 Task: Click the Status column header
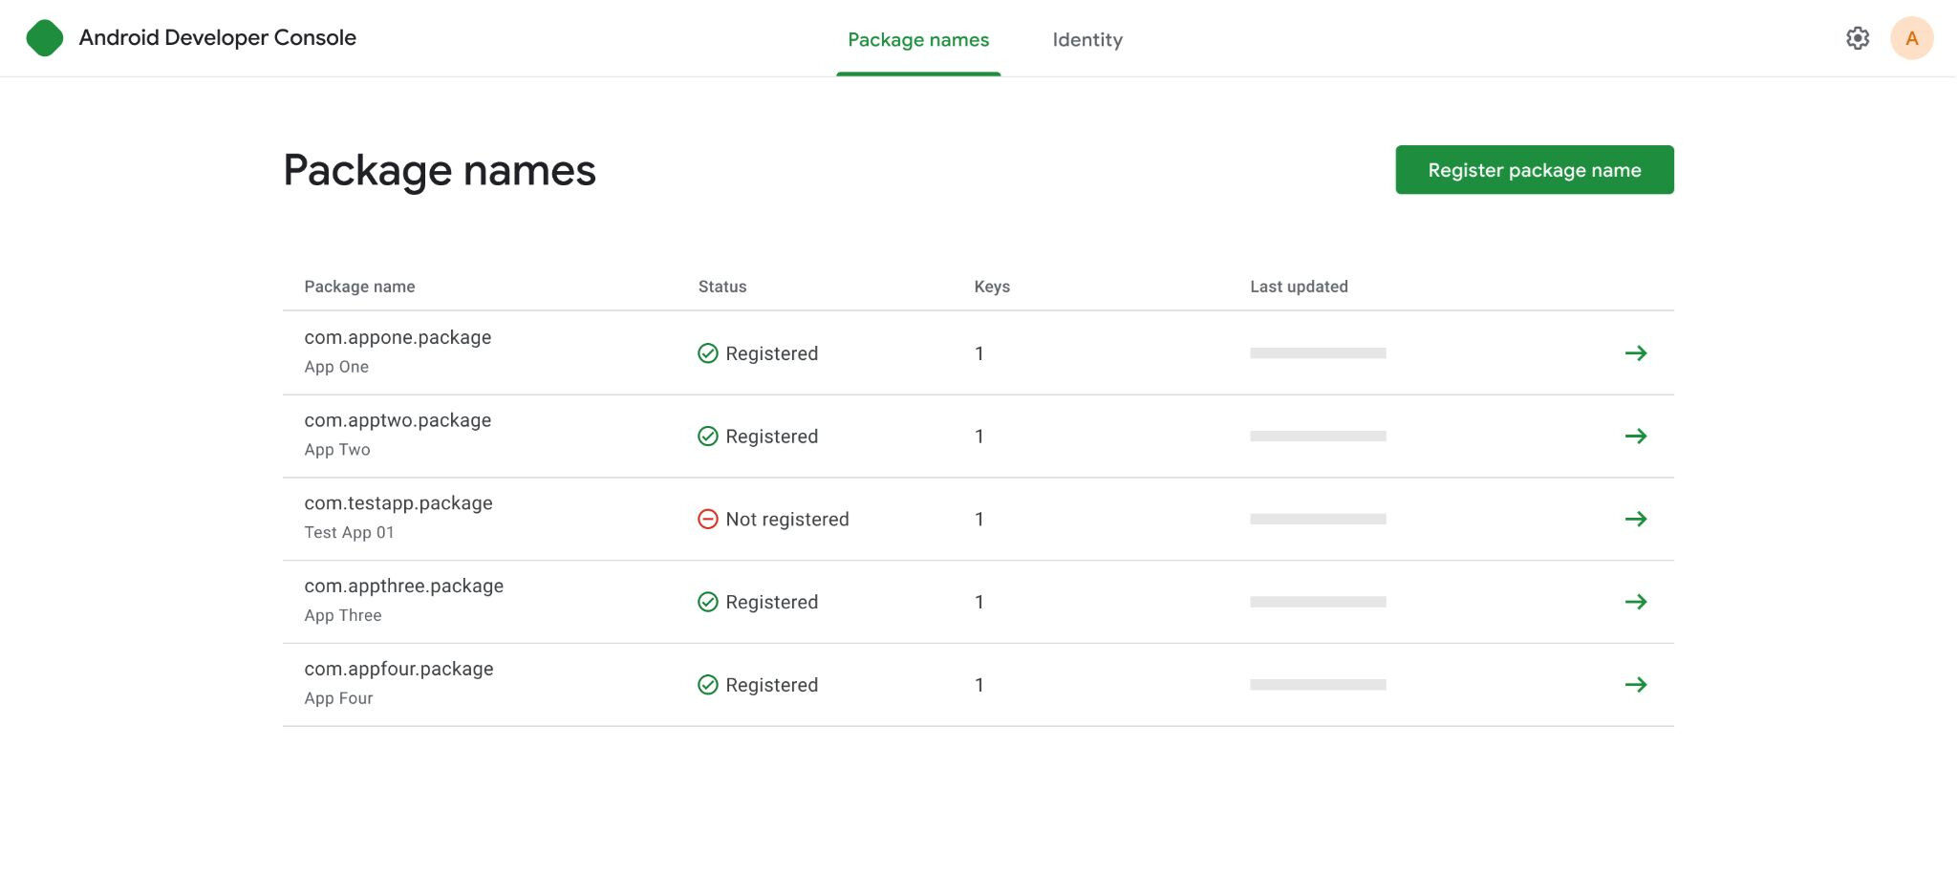[x=721, y=286]
